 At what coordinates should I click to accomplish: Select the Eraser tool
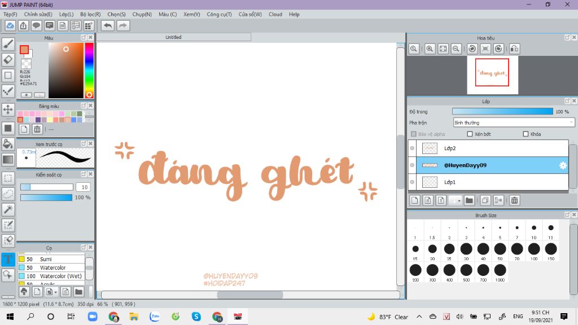click(x=8, y=60)
